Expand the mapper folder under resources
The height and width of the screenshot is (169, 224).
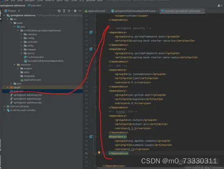pos(18,69)
